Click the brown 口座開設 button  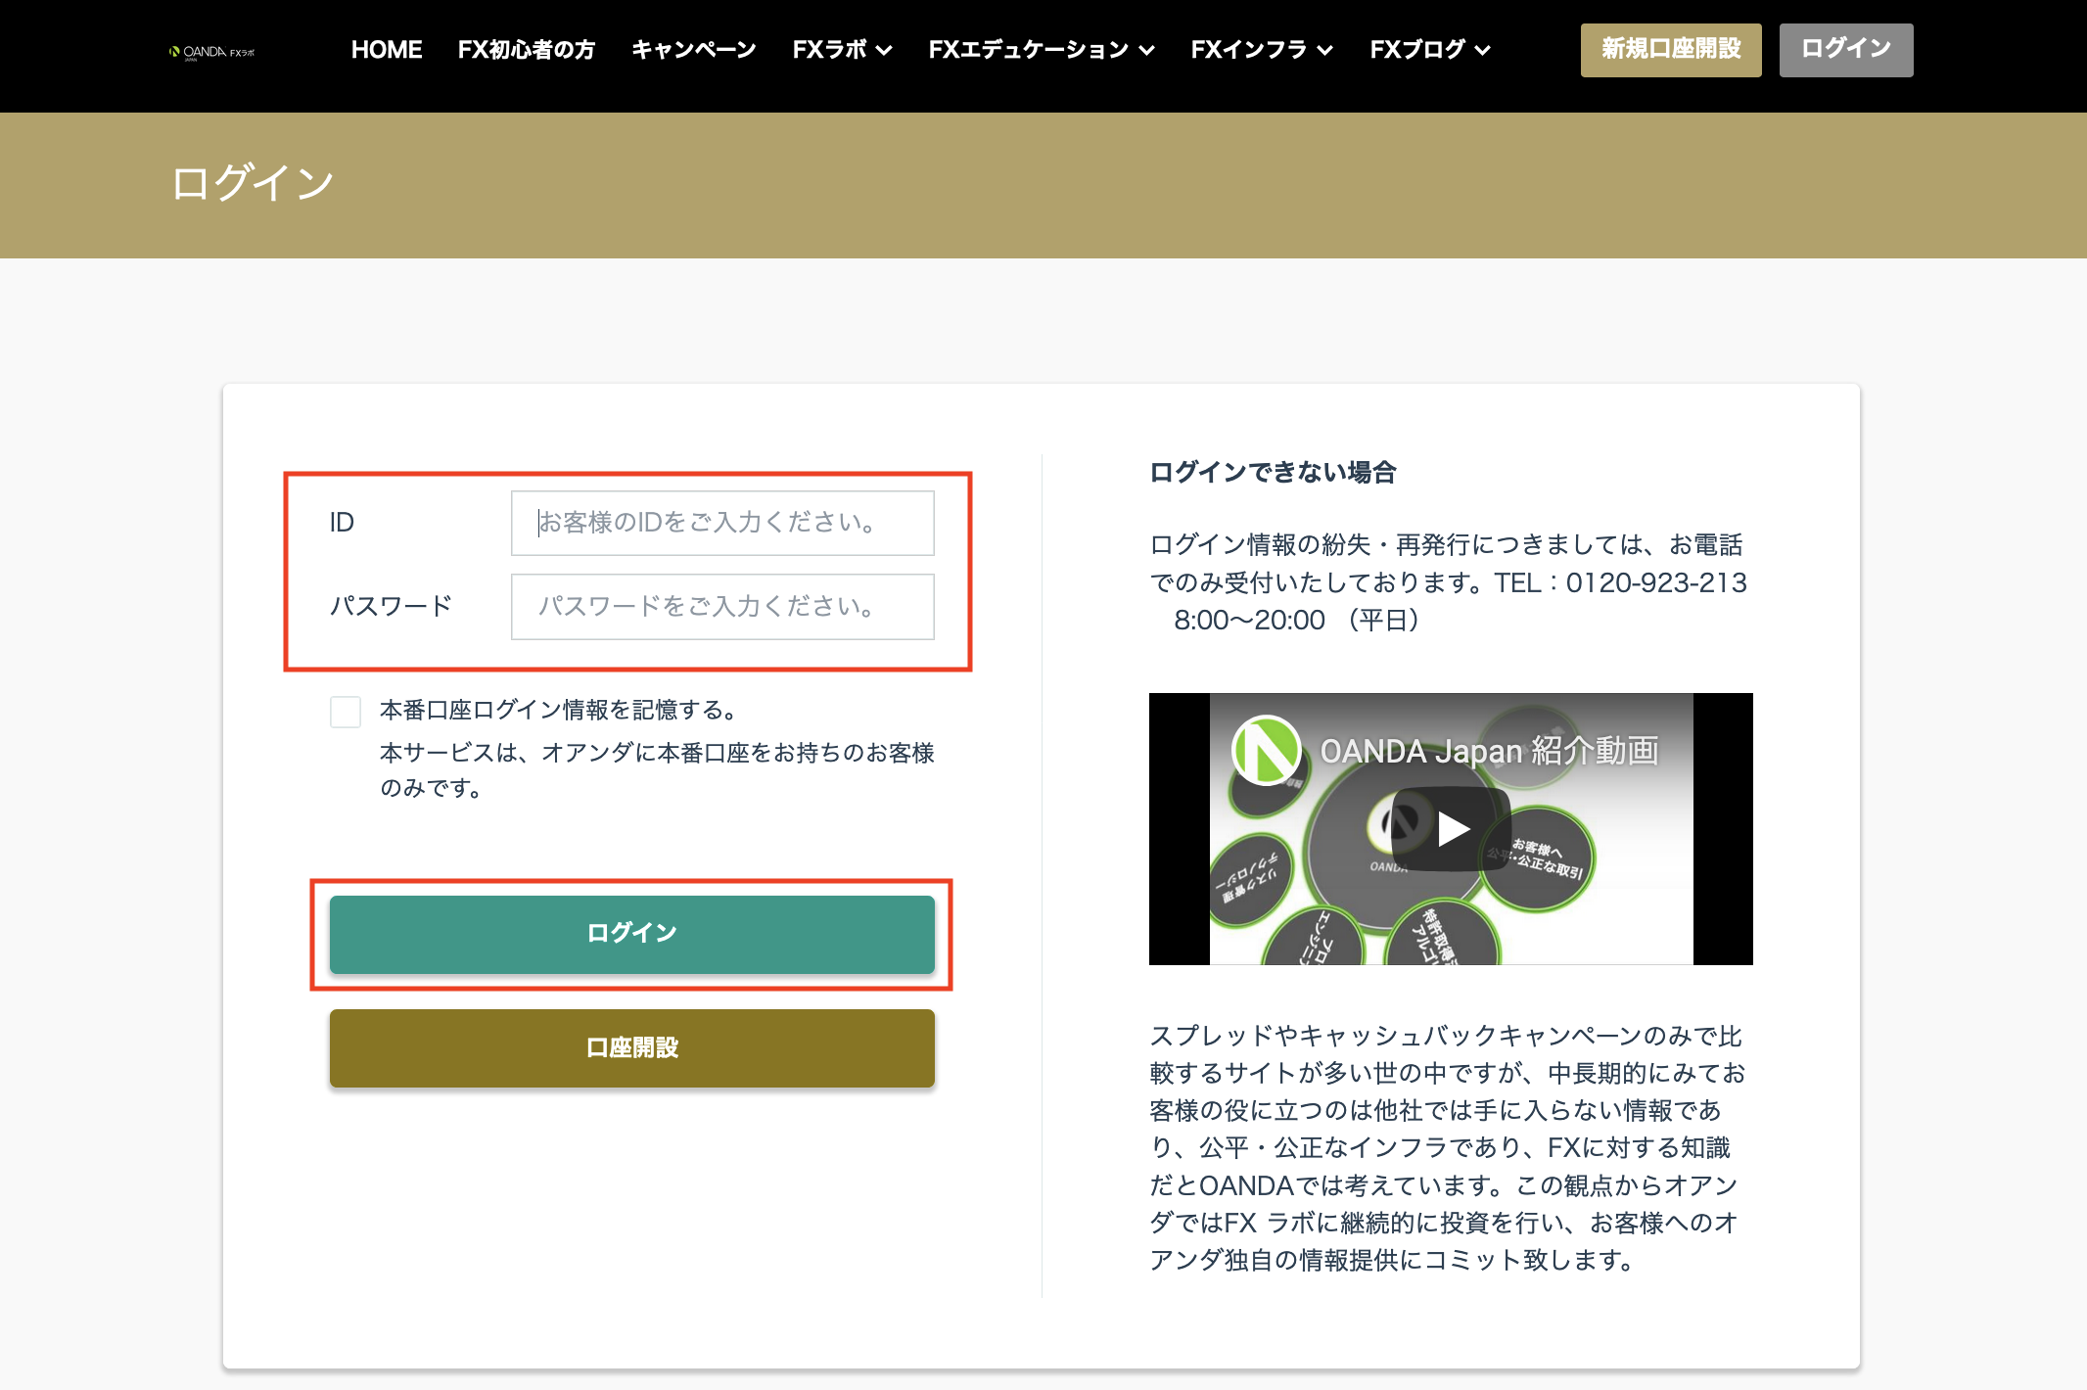632,1048
